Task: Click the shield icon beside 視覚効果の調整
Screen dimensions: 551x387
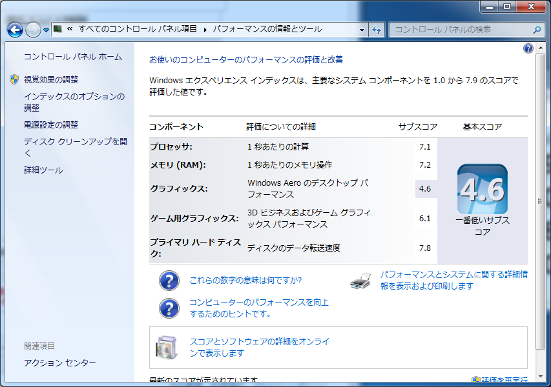Action: click(14, 79)
